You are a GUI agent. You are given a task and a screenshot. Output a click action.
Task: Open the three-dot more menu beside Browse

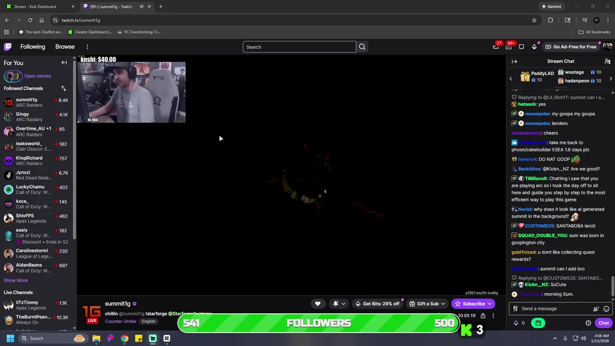click(x=87, y=47)
